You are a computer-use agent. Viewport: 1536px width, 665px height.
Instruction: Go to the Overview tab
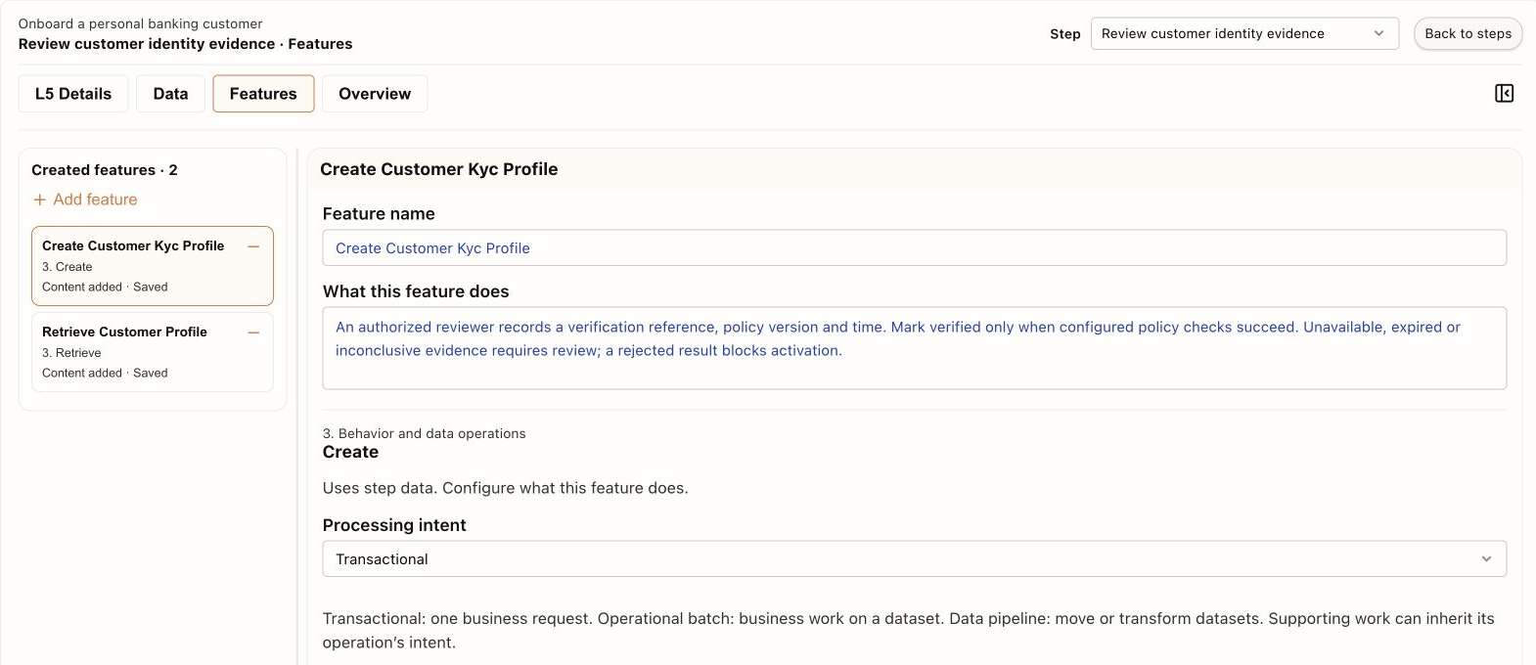(x=375, y=94)
